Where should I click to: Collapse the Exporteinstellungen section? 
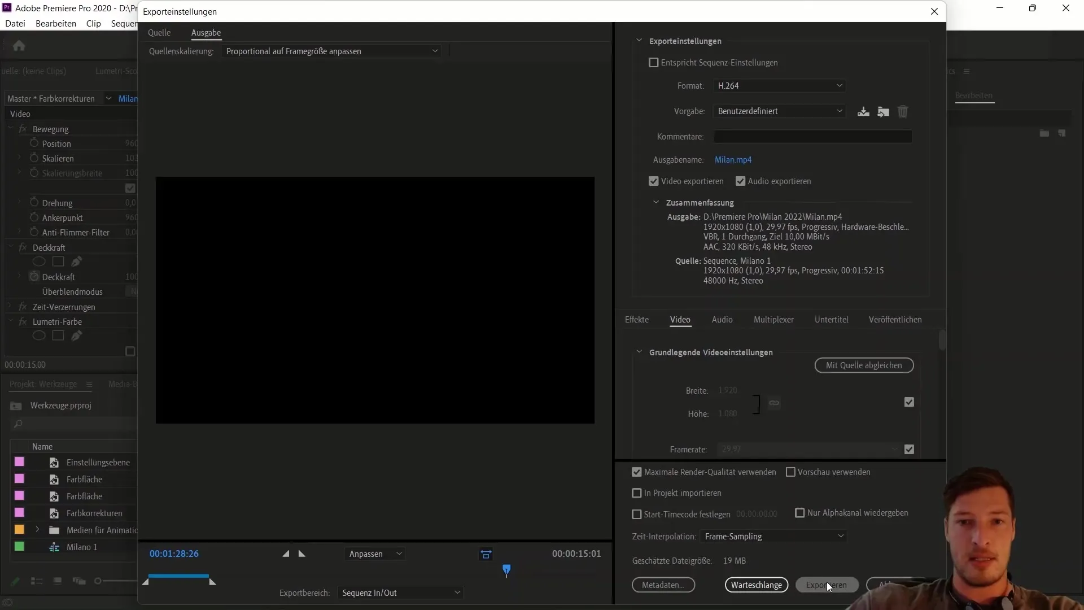(639, 41)
